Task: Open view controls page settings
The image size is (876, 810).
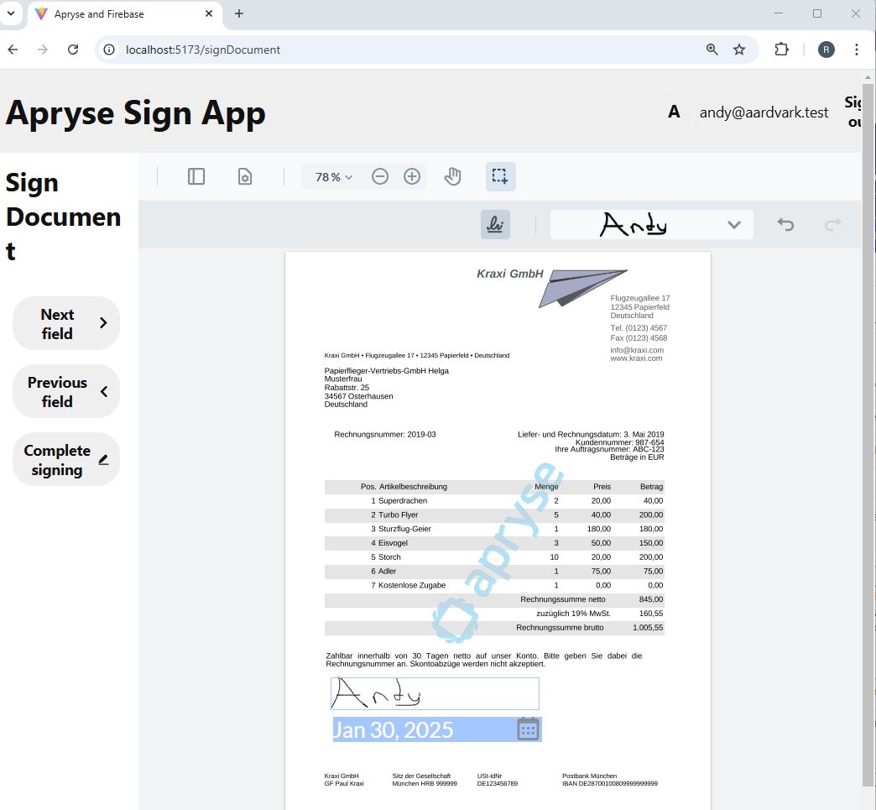Action: (245, 176)
